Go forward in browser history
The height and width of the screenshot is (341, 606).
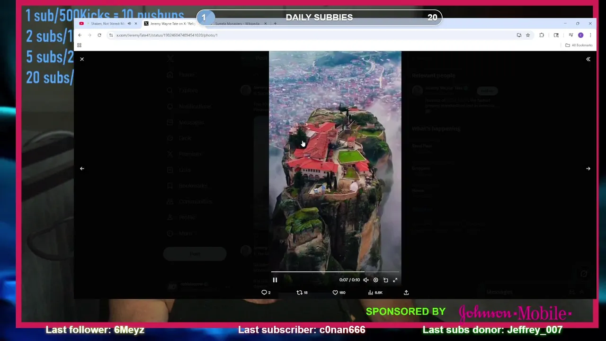tap(89, 35)
